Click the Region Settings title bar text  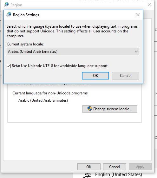[26, 15]
